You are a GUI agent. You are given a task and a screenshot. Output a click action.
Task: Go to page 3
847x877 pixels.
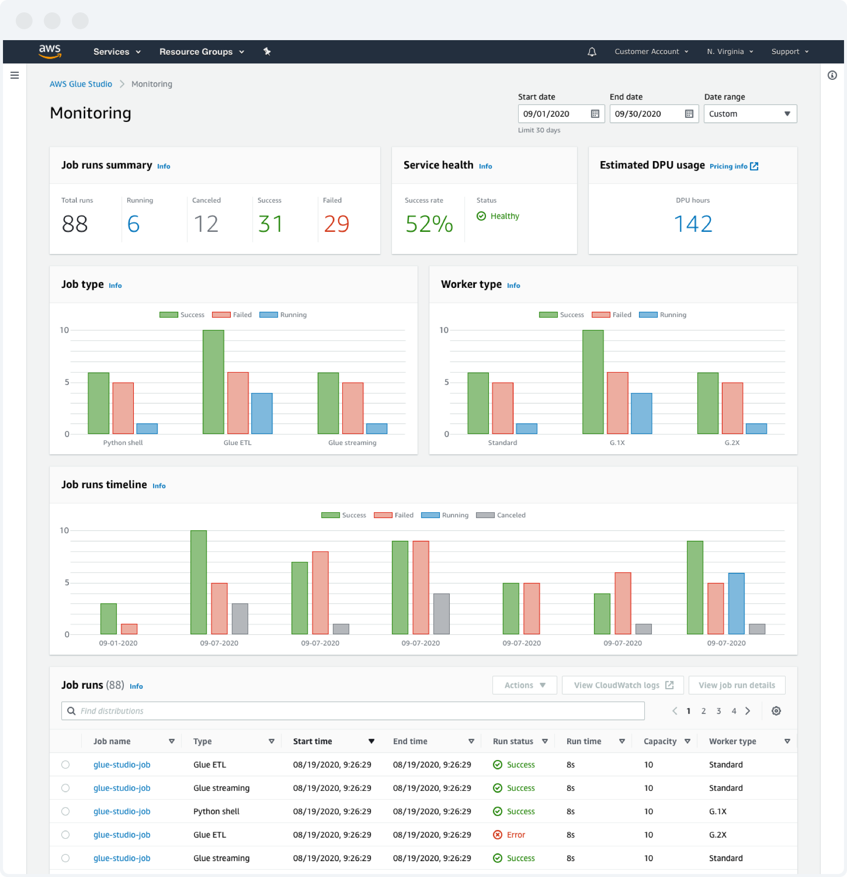719,711
